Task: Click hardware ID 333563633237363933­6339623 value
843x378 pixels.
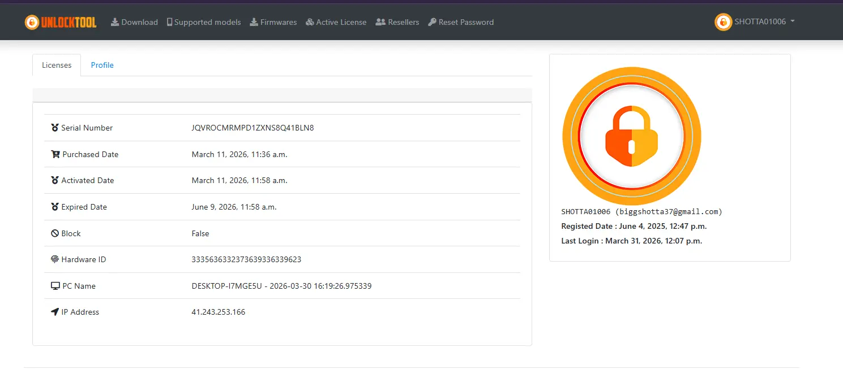Action: tap(247, 259)
